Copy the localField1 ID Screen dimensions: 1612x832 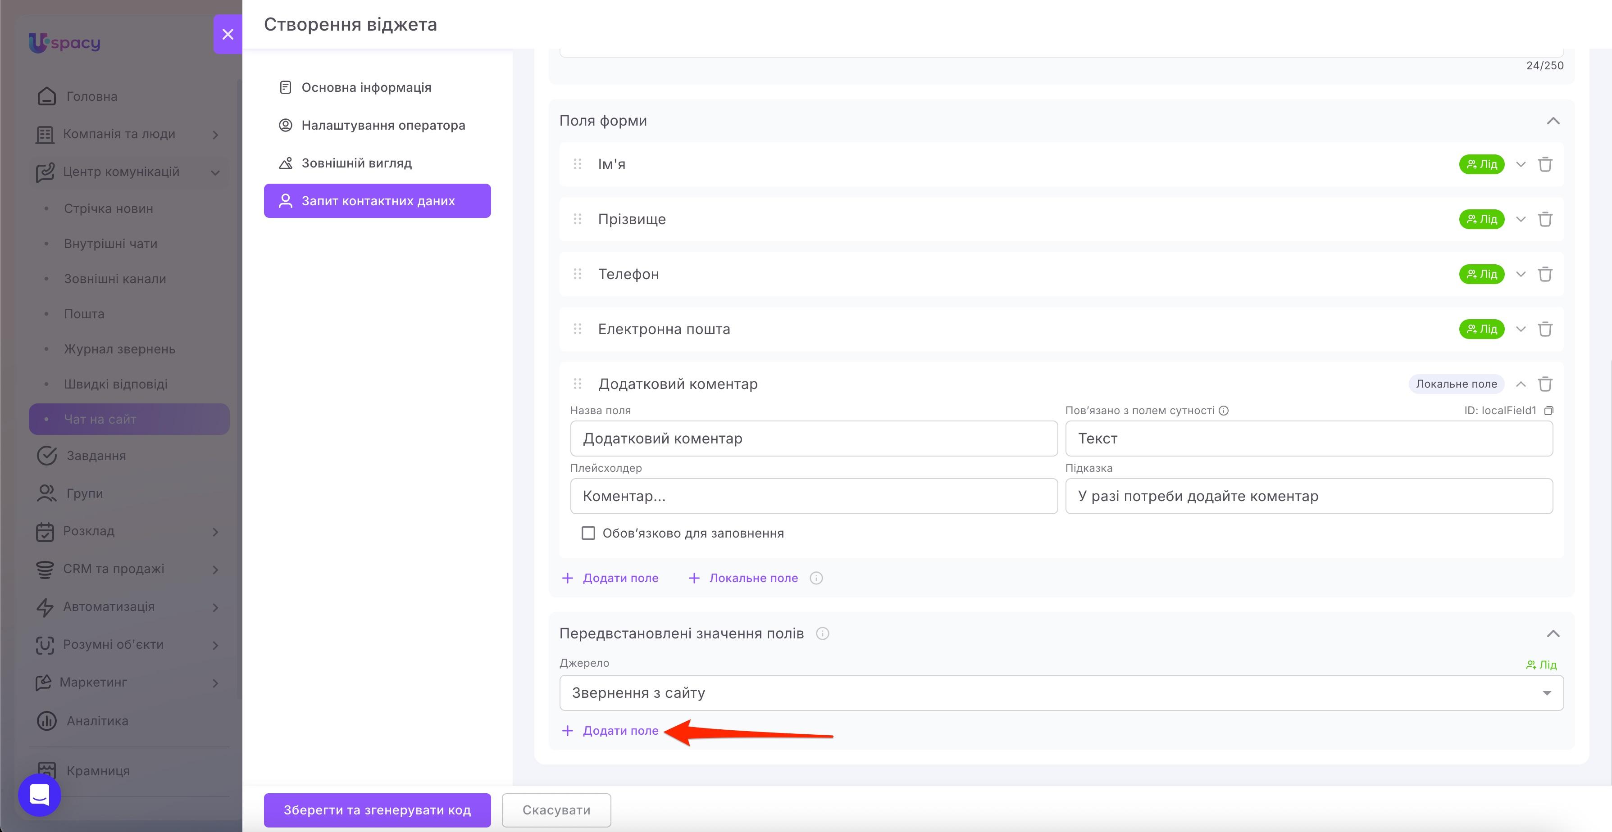(1549, 411)
